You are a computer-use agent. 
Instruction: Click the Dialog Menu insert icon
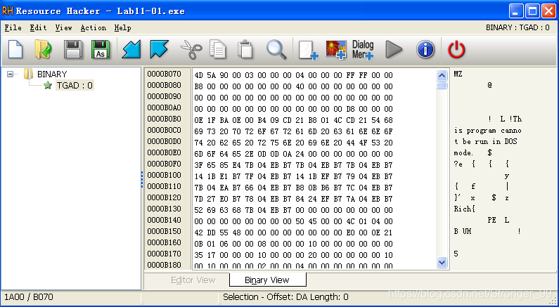[x=363, y=50]
